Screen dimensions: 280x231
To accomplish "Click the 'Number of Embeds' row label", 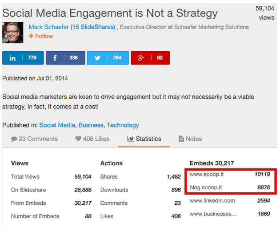I will click(x=35, y=216).
